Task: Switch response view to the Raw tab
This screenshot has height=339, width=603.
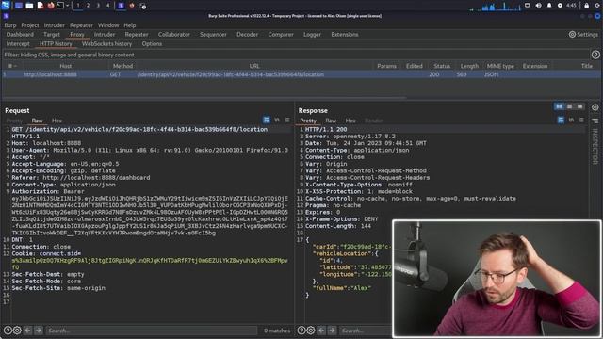Action: pos(331,121)
